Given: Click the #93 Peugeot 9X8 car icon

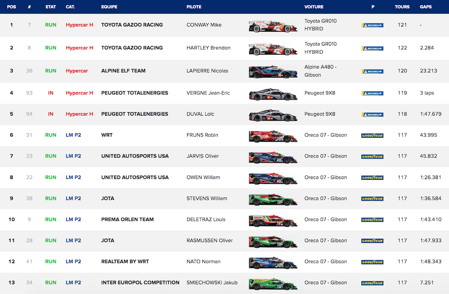Looking at the screenshot, I should [273, 94].
